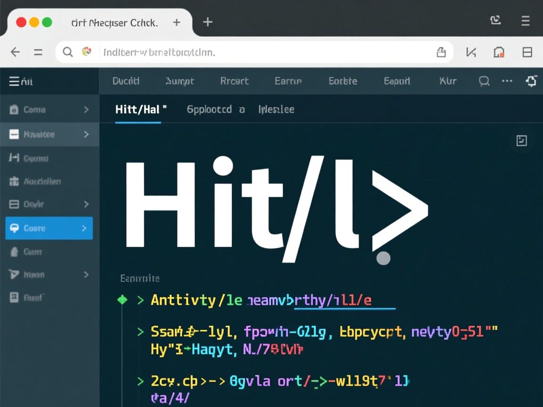Click the back arrow in browser toolbar

tap(15, 52)
